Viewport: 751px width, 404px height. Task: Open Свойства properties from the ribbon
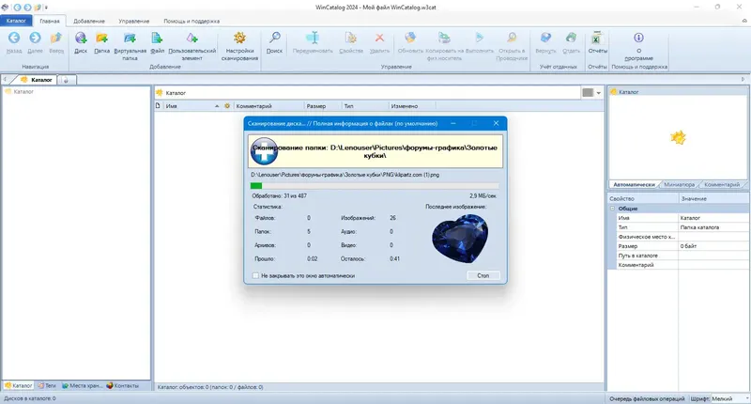pos(351,38)
